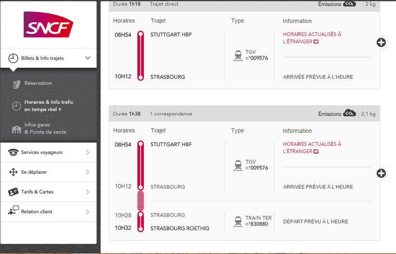Viewport: 396px width, 254px height.
Task: Click the card icon for Tarifs & Cartes
Action: click(x=14, y=192)
